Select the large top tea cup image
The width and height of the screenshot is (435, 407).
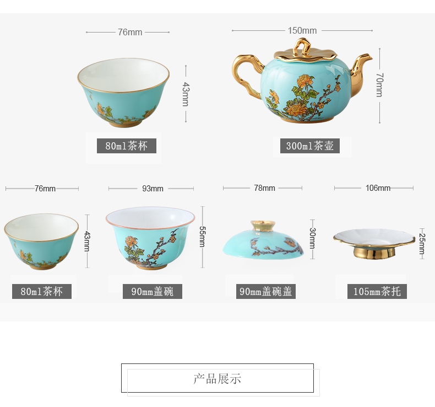[x=123, y=93]
